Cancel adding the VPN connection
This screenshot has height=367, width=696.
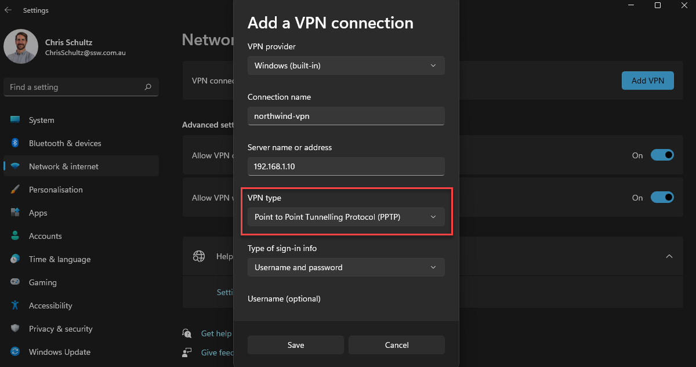coord(397,345)
